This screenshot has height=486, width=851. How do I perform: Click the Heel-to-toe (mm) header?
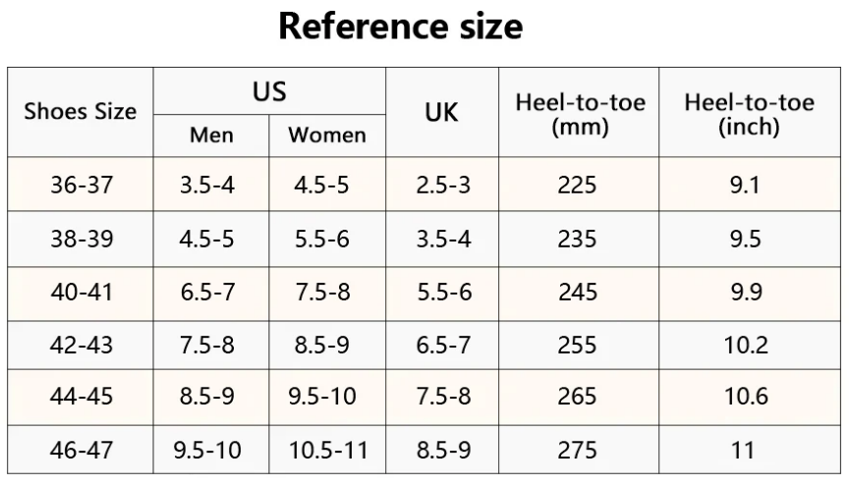tap(579, 112)
